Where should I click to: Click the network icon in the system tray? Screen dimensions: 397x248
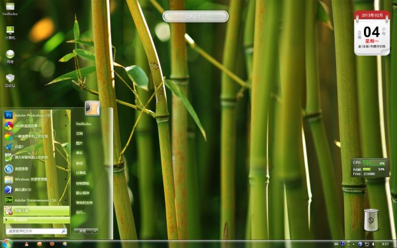pos(367,244)
